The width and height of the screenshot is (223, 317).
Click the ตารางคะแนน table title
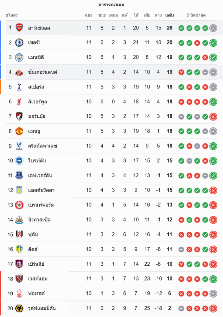(x=111, y=5)
